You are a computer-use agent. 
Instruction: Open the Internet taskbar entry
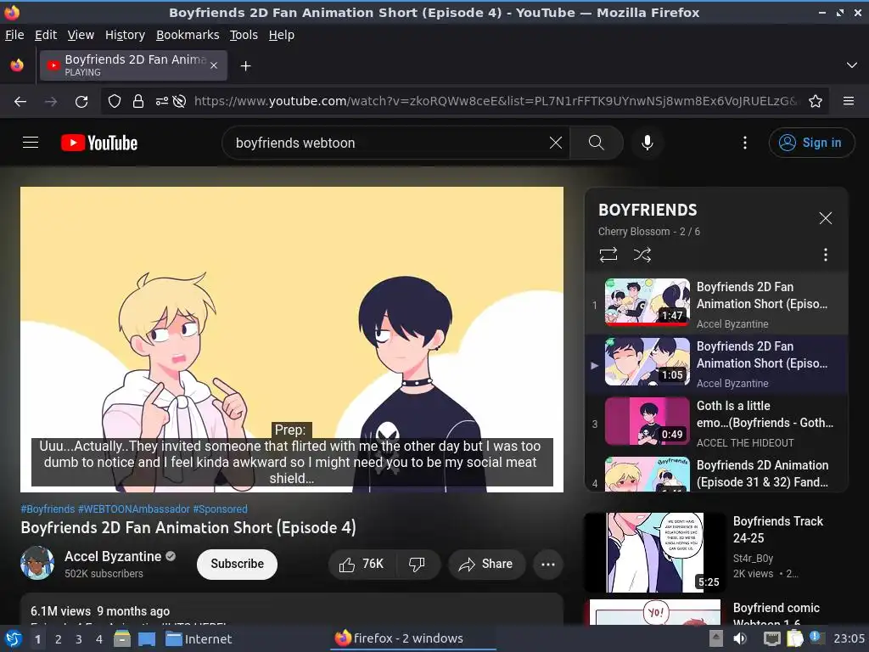[199, 638]
